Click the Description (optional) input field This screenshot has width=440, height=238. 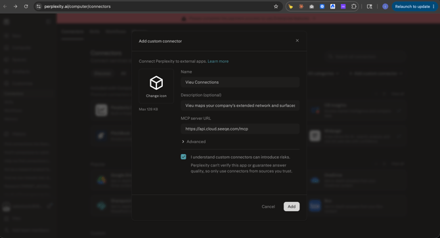[x=240, y=106]
